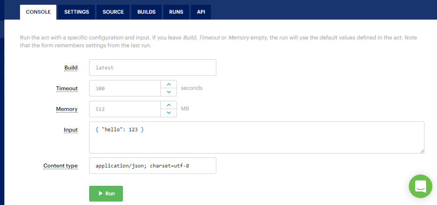Increase Memory with the up arrow
This screenshot has height=205, width=437.
click(169, 105)
